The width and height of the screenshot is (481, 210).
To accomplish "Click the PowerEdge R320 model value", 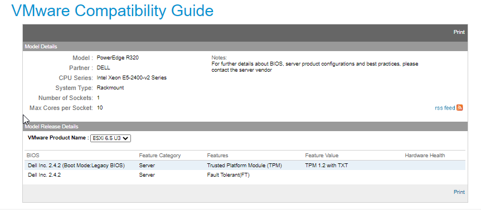I will pos(118,57).
